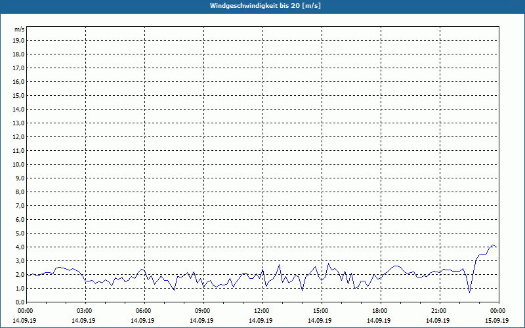
Task: Select the '3,0' y-axis value
Action: click(20, 260)
